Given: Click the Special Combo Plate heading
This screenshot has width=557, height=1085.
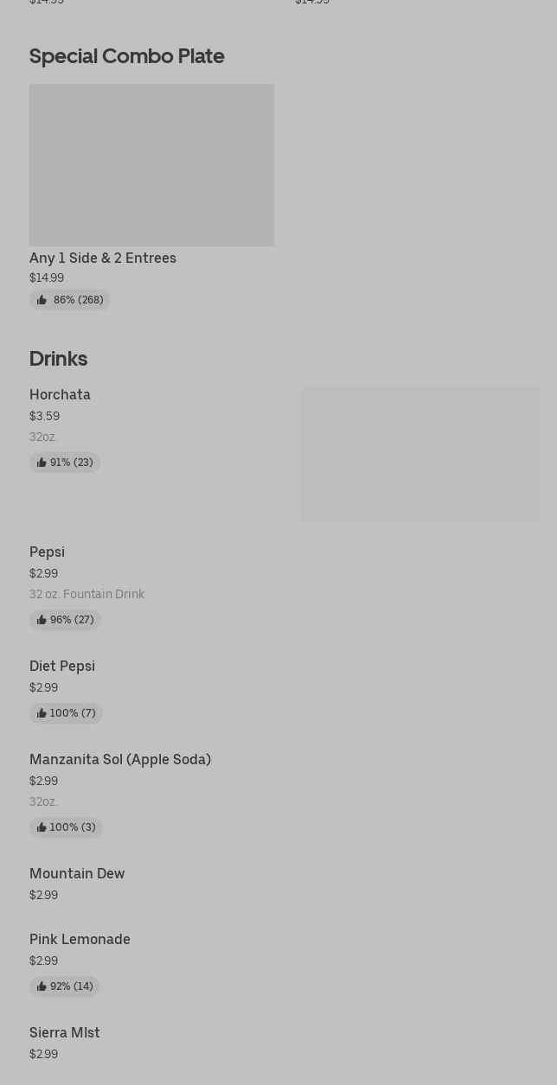Looking at the screenshot, I should click(126, 56).
